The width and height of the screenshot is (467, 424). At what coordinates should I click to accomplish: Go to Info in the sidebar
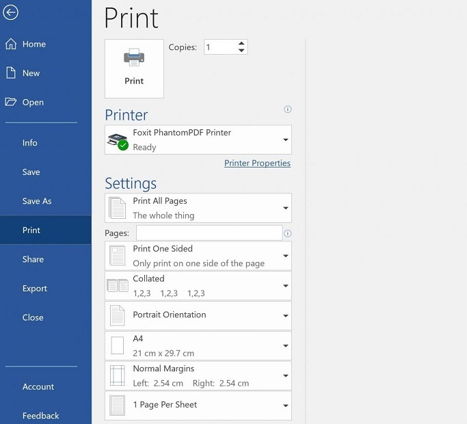pos(46,143)
